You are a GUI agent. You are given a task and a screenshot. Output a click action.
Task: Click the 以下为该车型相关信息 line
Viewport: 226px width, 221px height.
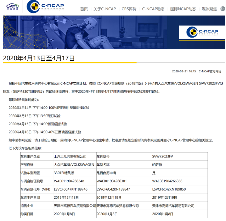pos(26,148)
